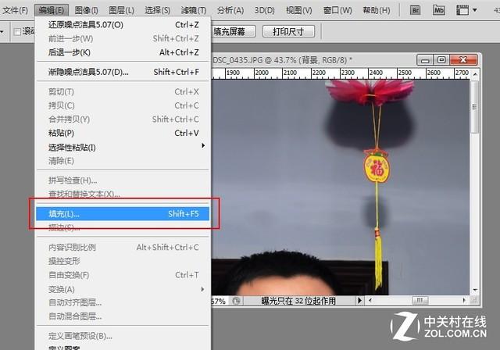
Task: Click the 填充屏幕 button
Action: (x=234, y=31)
